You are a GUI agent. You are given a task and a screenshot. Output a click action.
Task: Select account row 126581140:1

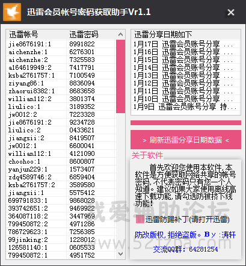(x=61, y=247)
